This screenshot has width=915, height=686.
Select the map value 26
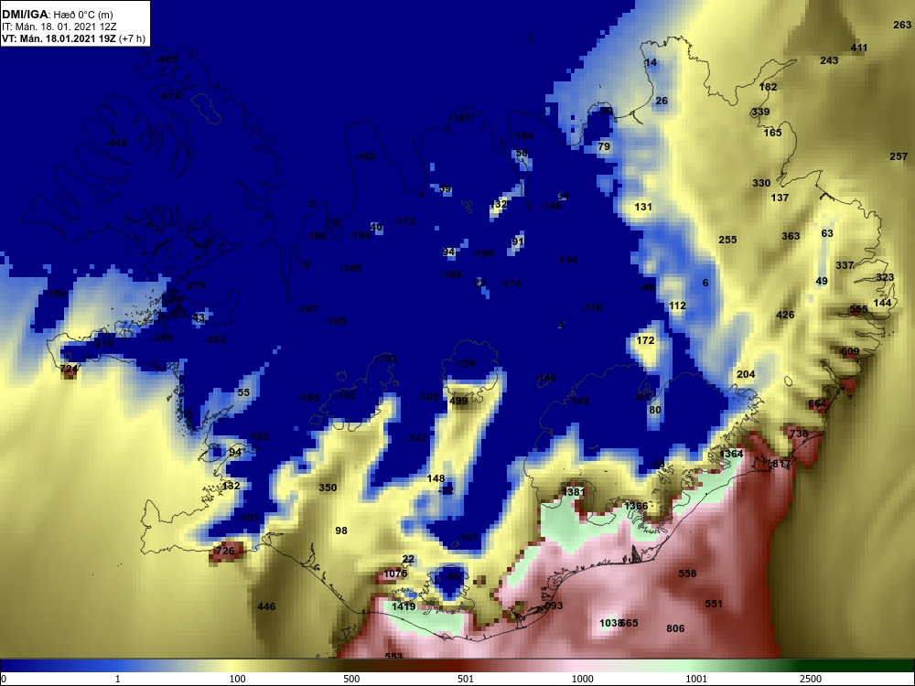pyautogui.click(x=662, y=101)
